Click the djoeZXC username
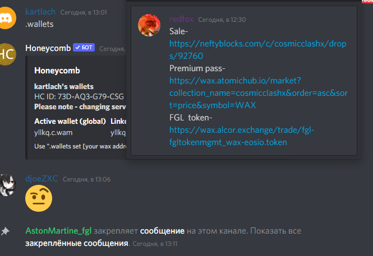The image size is (373, 256). point(42,179)
